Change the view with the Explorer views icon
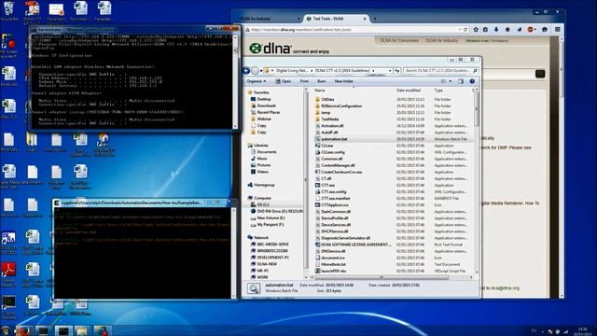 [443, 81]
